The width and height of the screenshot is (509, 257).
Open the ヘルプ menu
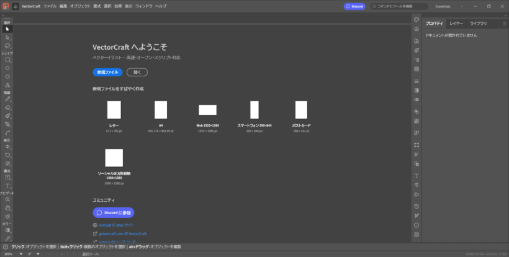(161, 6)
